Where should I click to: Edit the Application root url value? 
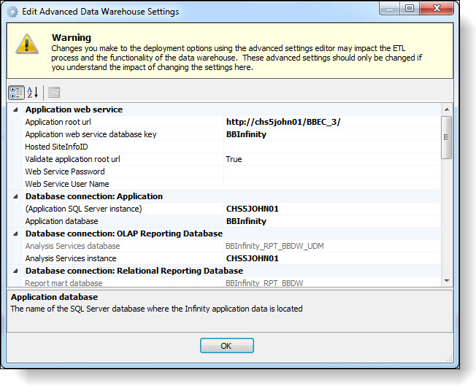(332, 122)
